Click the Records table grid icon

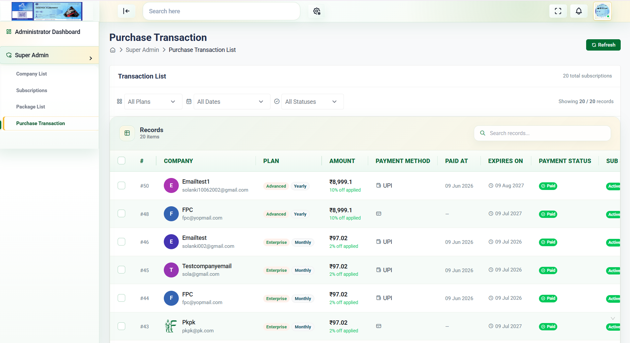(x=127, y=133)
